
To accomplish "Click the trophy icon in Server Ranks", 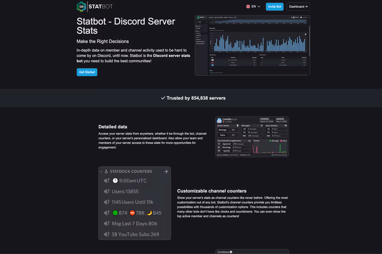I will (x=237, y=126).
